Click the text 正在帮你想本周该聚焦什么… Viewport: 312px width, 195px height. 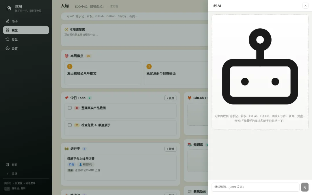pyautogui.click(x=81, y=35)
